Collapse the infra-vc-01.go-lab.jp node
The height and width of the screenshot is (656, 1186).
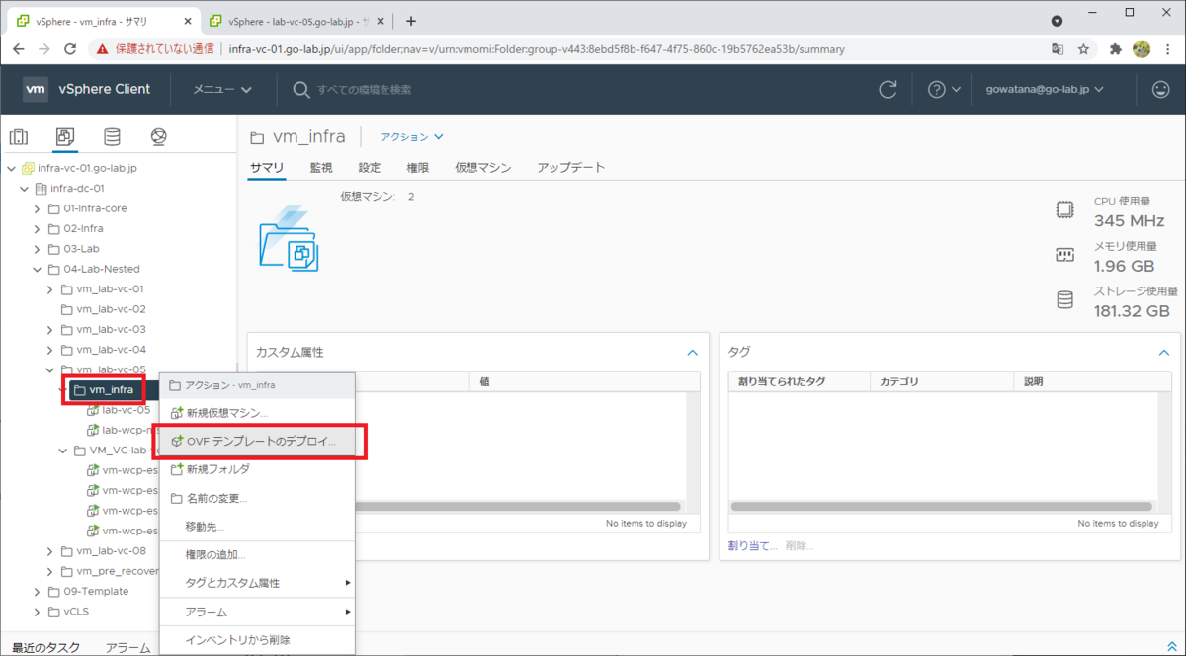point(11,168)
